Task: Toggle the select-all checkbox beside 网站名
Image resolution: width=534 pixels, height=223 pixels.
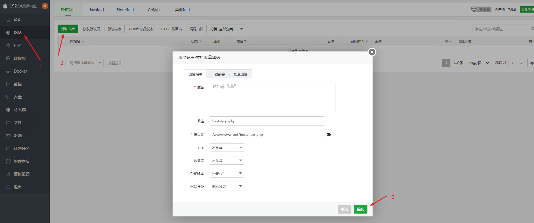Action: tap(63, 41)
